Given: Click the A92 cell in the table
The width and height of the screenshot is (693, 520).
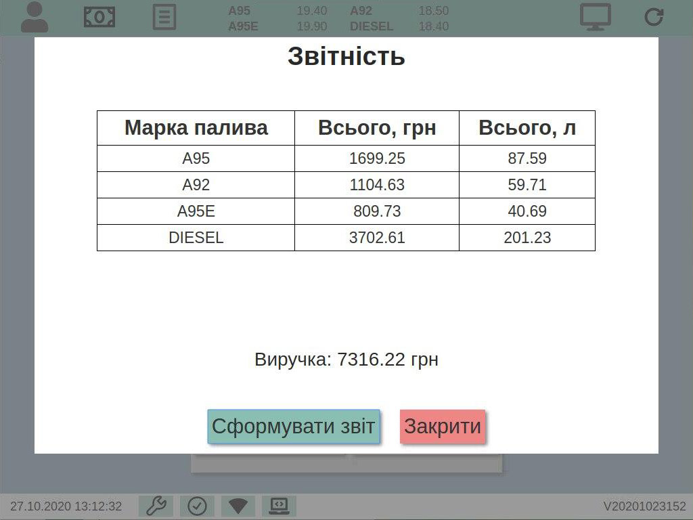Looking at the screenshot, I should [196, 185].
